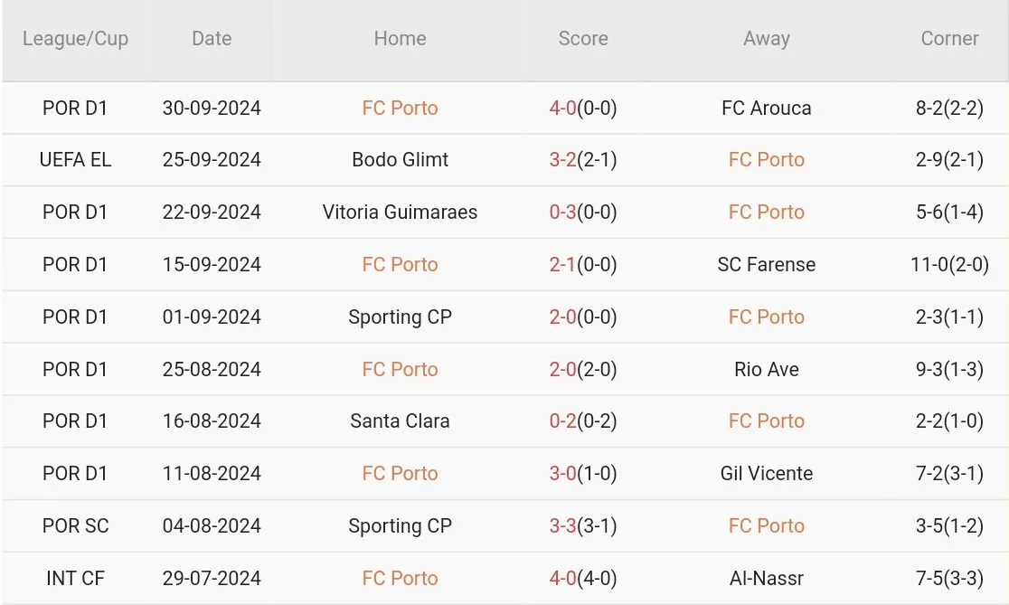Image resolution: width=1009 pixels, height=605 pixels.
Task: Click the Bodo Glimt team name
Action: click(400, 160)
